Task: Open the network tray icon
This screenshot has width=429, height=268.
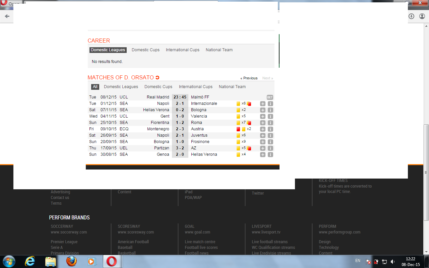Action: pyautogui.click(x=384, y=262)
